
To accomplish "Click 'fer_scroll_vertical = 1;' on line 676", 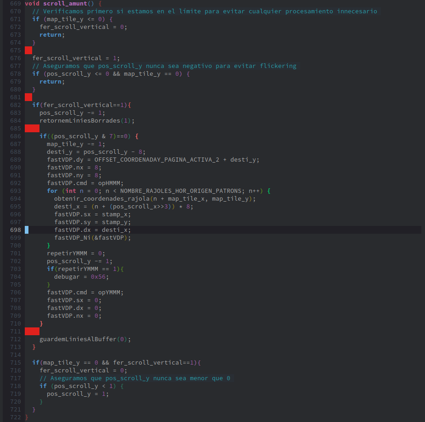I will click(x=76, y=58).
